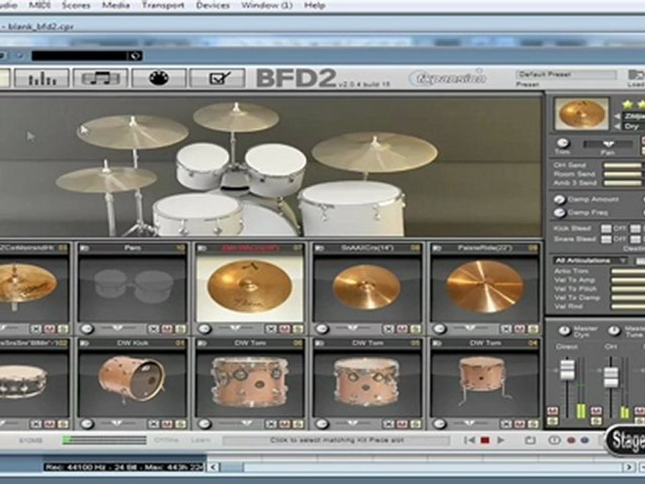Start playback with the play button

(501, 440)
